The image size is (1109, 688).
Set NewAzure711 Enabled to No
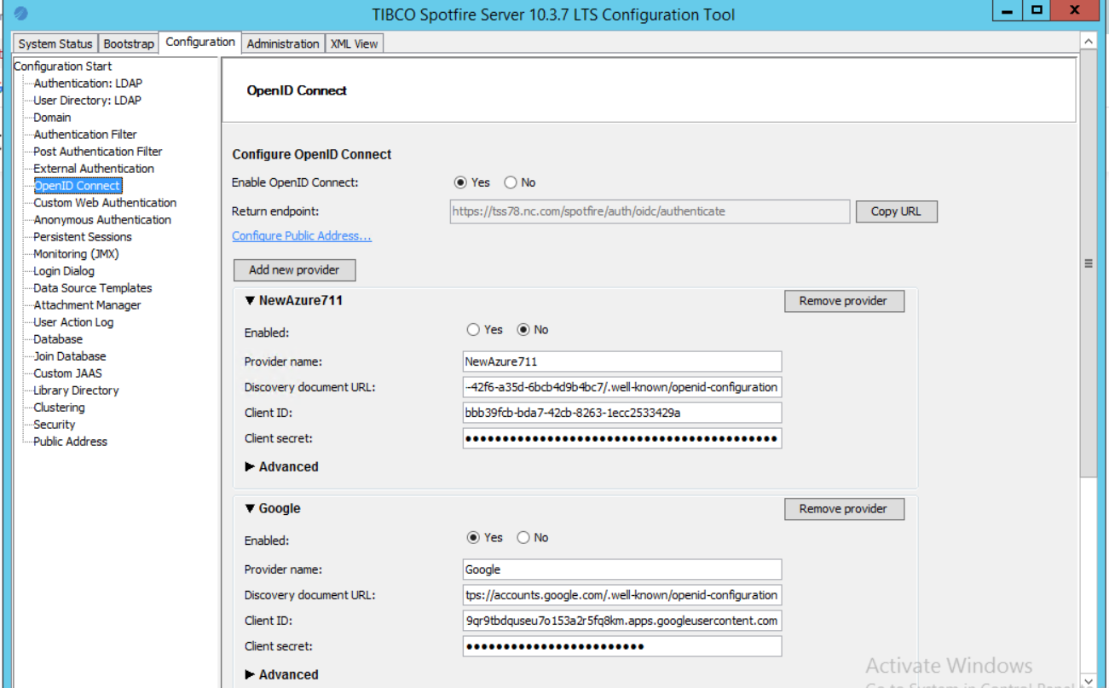point(523,330)
